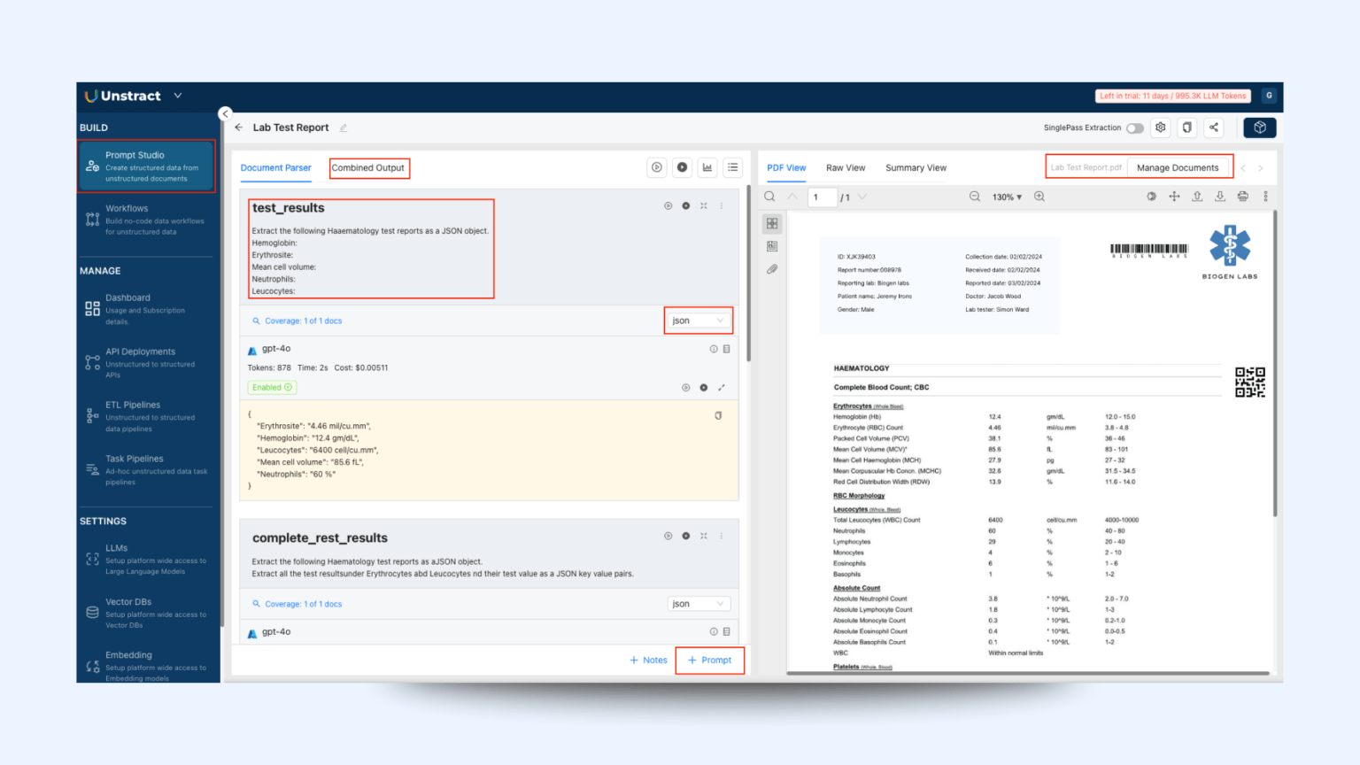Expand the Unstract workspace chevron
The width and height of the screenshot is (1360, 765).
(178, 96)
